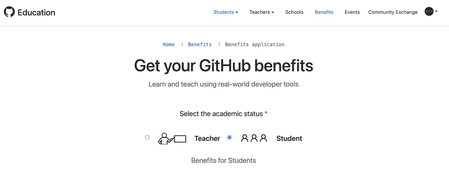449x177 pixels.
Task: Choose the Student label option
Action: point(289,138)
